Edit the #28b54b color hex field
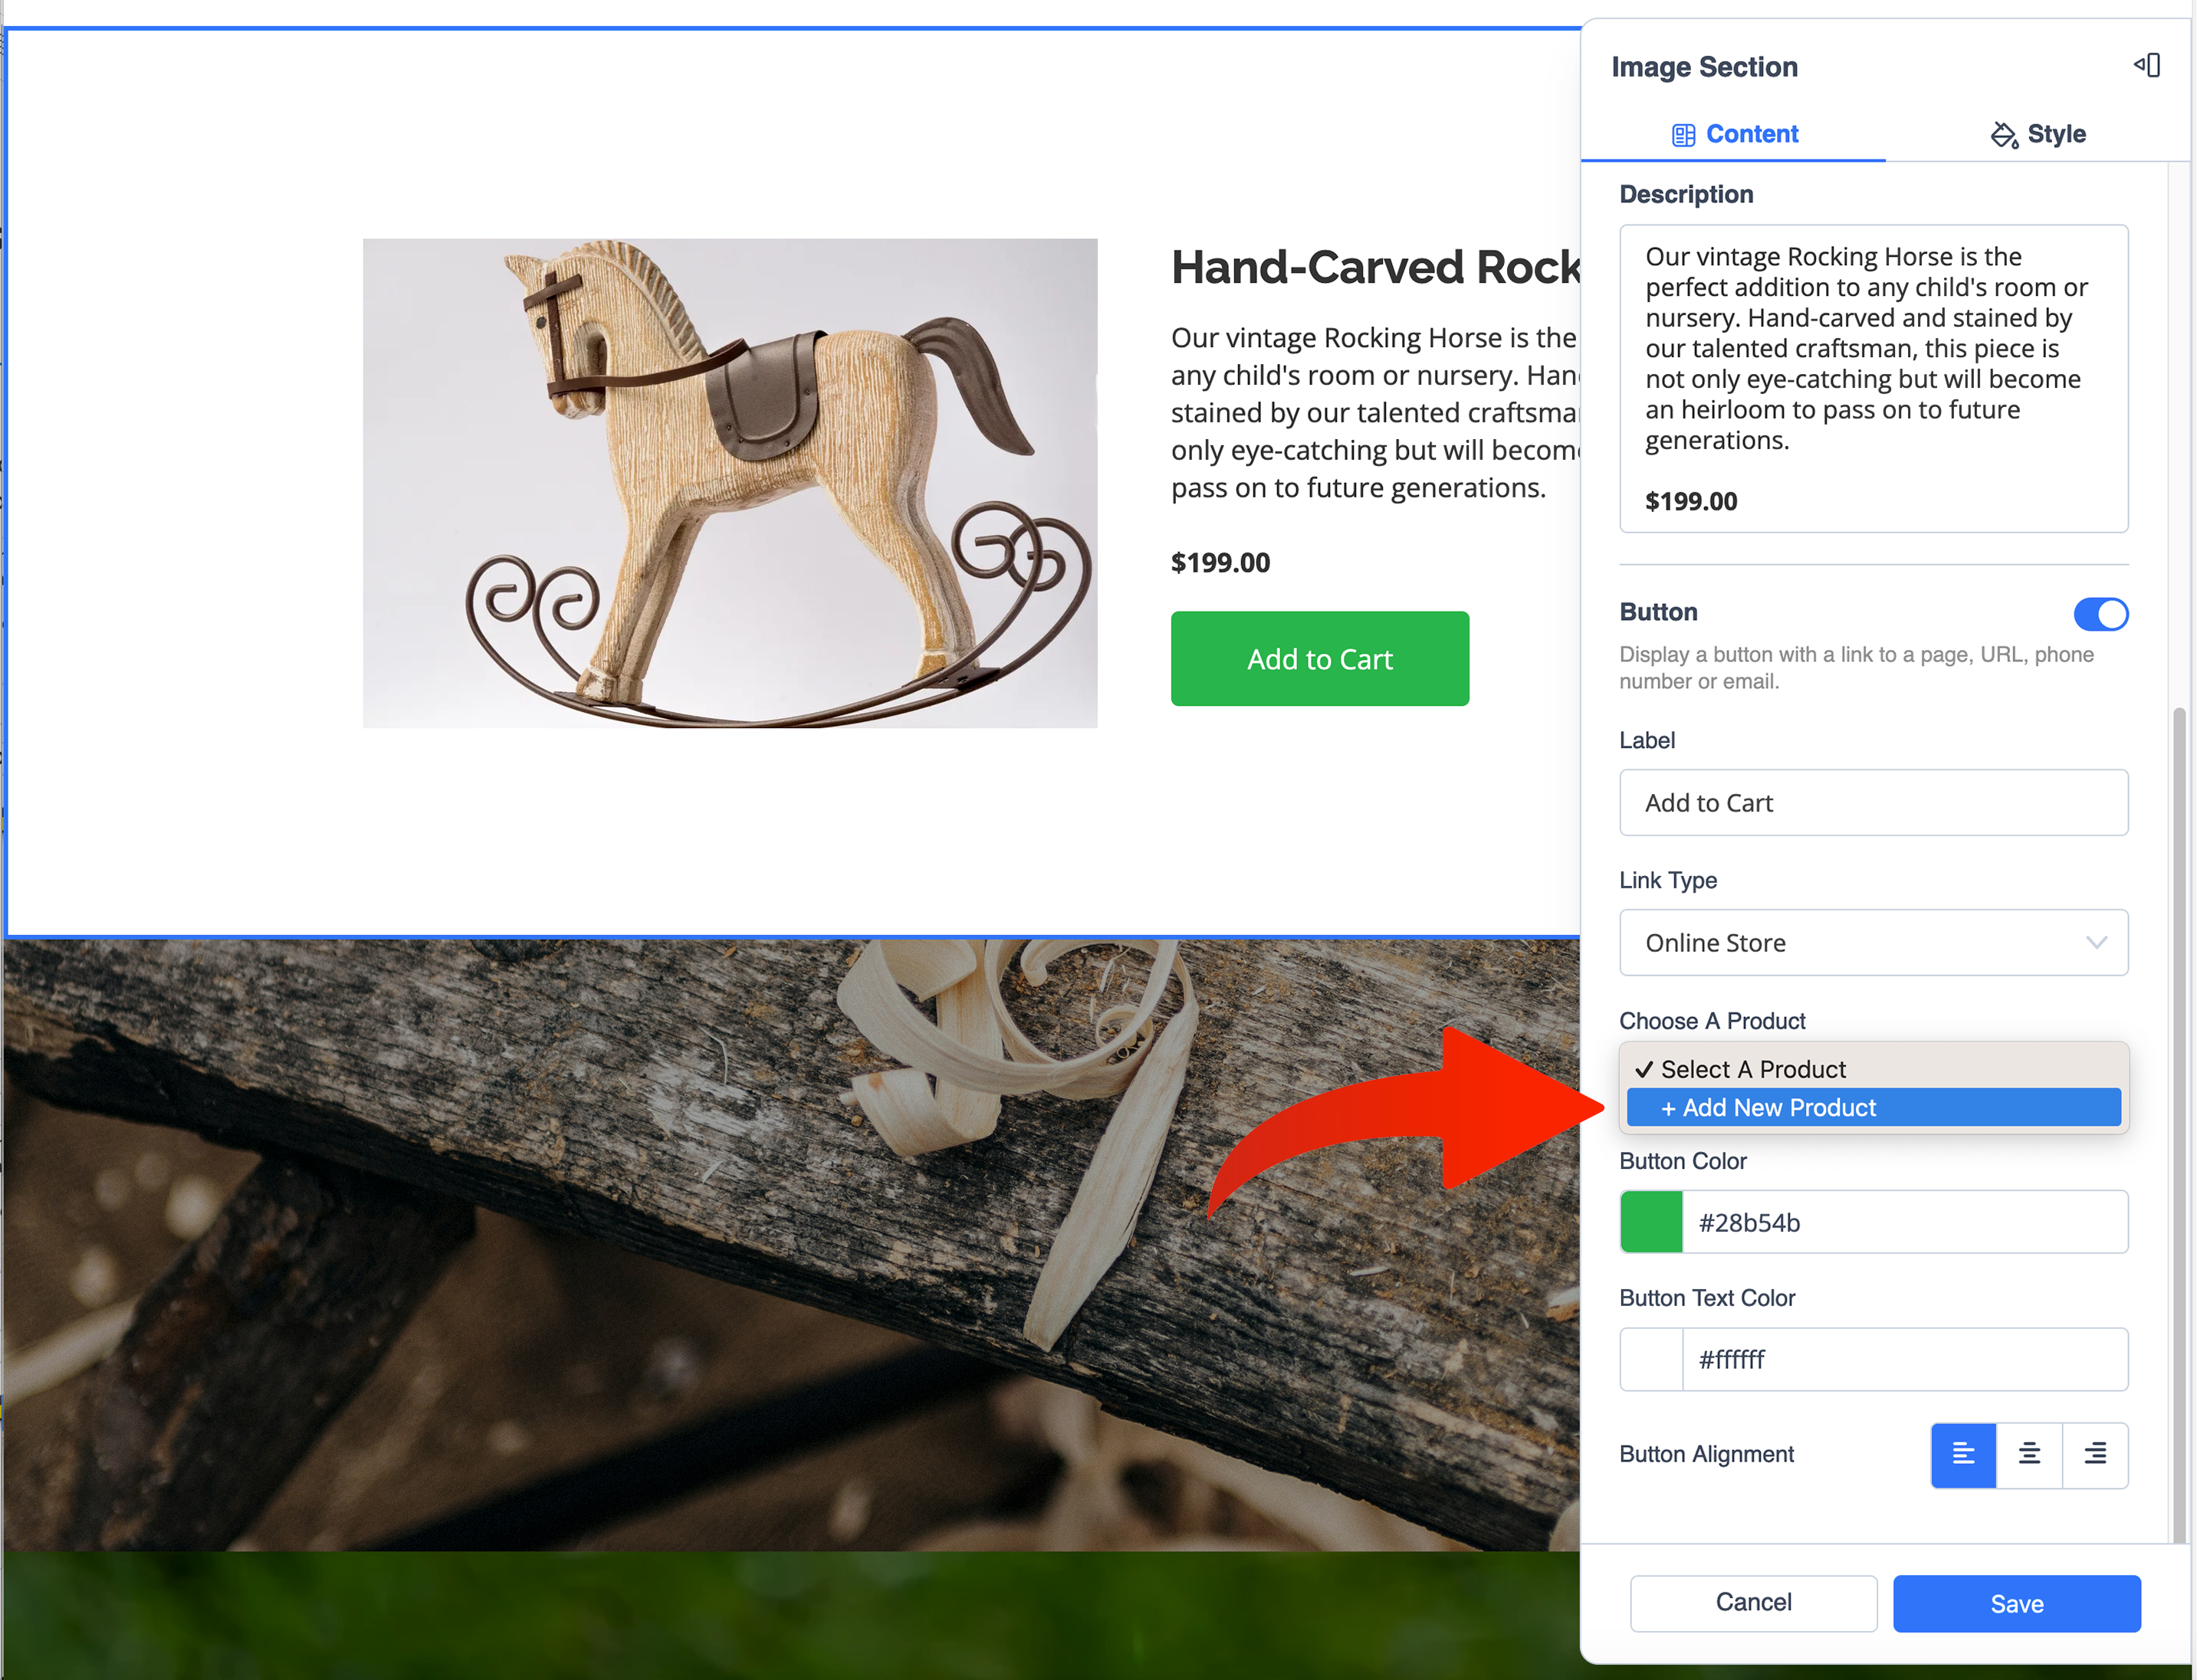The width and height of the screenshot is (2197, 1680). point(1904,1222)
